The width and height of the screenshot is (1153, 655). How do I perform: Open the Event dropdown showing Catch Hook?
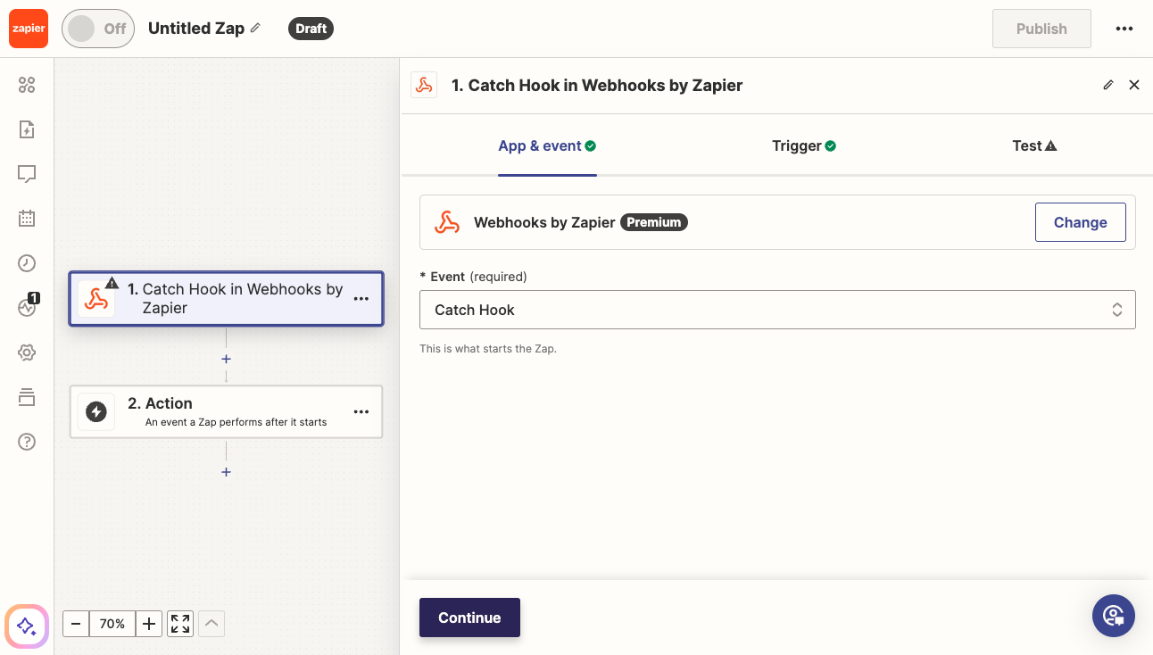pos(777,310)
